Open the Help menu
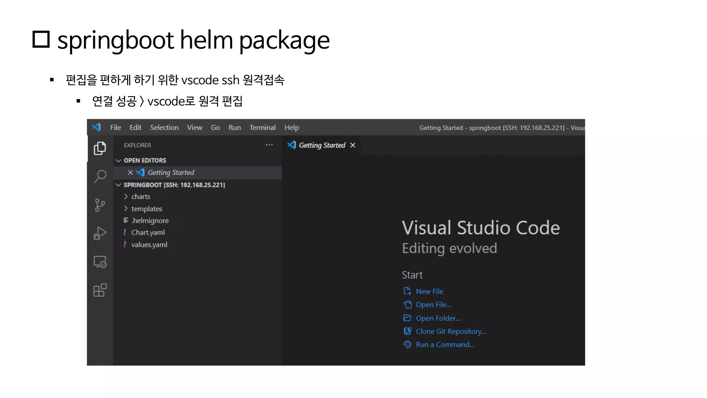 (x=292, y=127)
